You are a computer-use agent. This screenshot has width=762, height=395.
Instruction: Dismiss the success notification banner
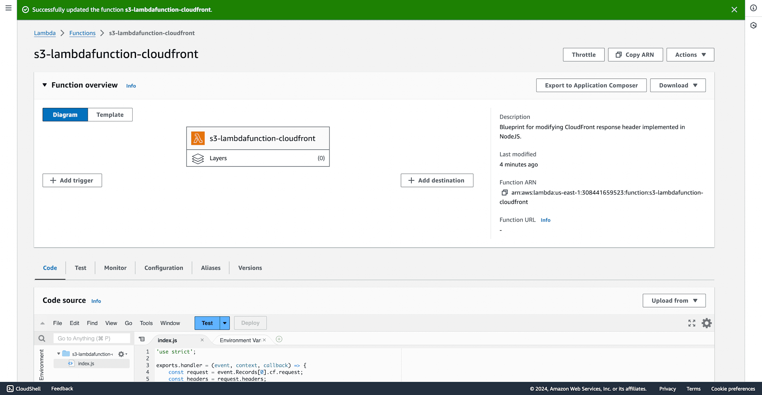(x=734, y=10)
